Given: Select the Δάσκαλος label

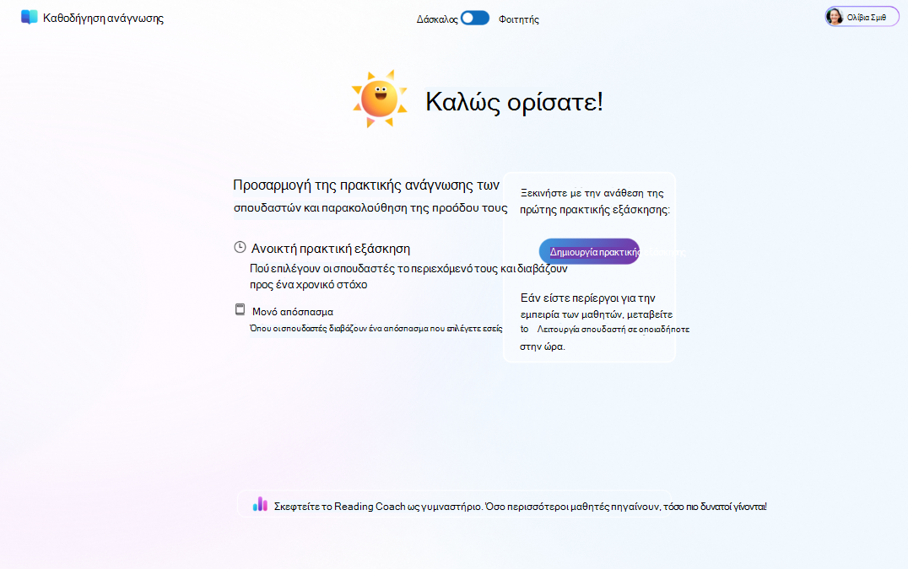Looking at the screenshot, I should pyautogui.click(x=436, y=19).
